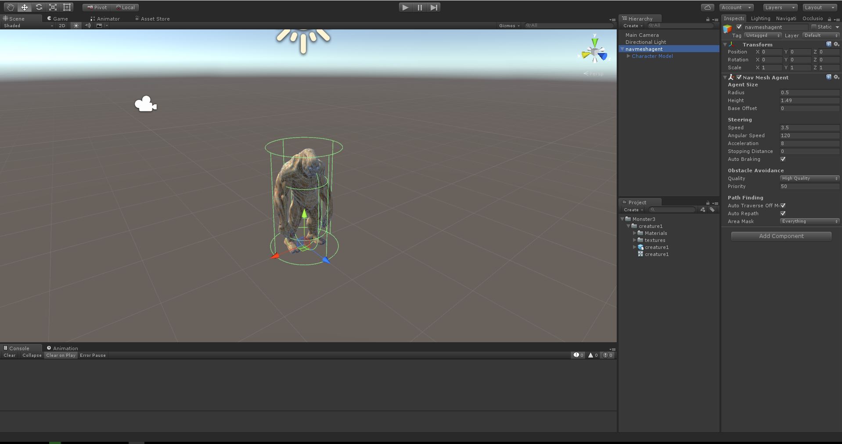Expand the Materials folder
Viewport: 842px width, 444px height.
click(x=635, y=233)
